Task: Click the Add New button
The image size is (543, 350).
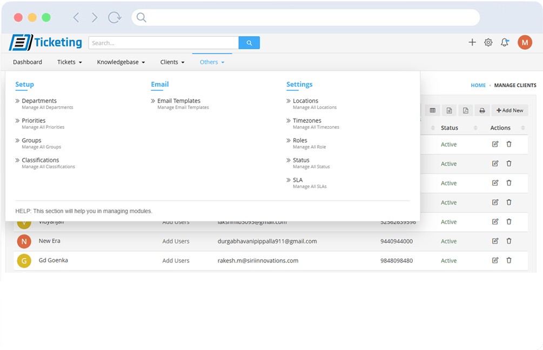Action: point(510,110)
